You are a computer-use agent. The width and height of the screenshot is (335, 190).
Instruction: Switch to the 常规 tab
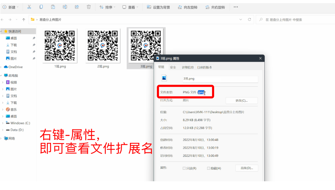coord(161,67)
